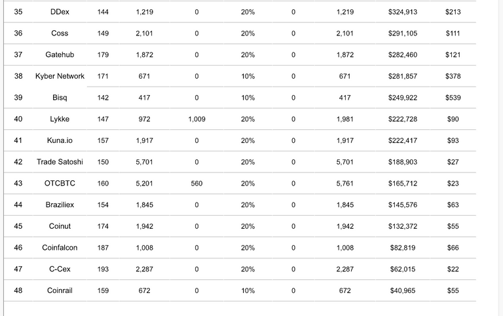Click row number 48
The image size is (503, 316).
pyautogui.click(x=18, y=290)
